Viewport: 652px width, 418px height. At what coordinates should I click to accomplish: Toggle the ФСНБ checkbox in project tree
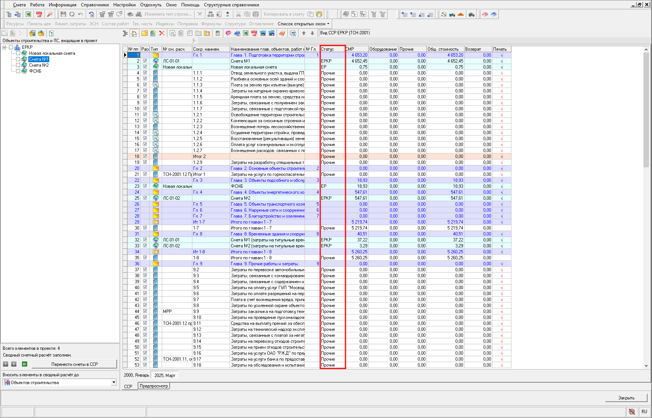(18, 71)
